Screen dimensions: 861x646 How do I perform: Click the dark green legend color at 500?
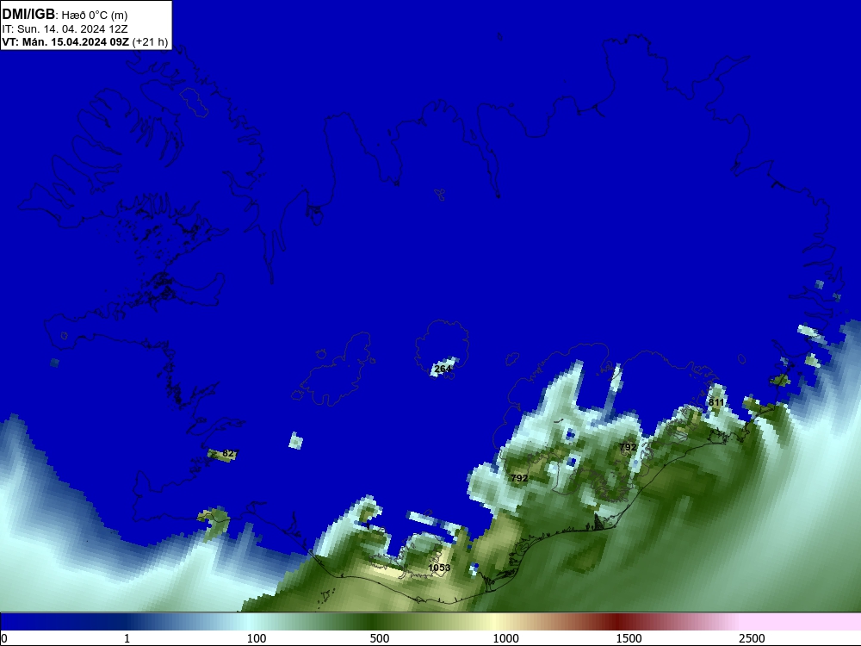click(x=369, y=622)
